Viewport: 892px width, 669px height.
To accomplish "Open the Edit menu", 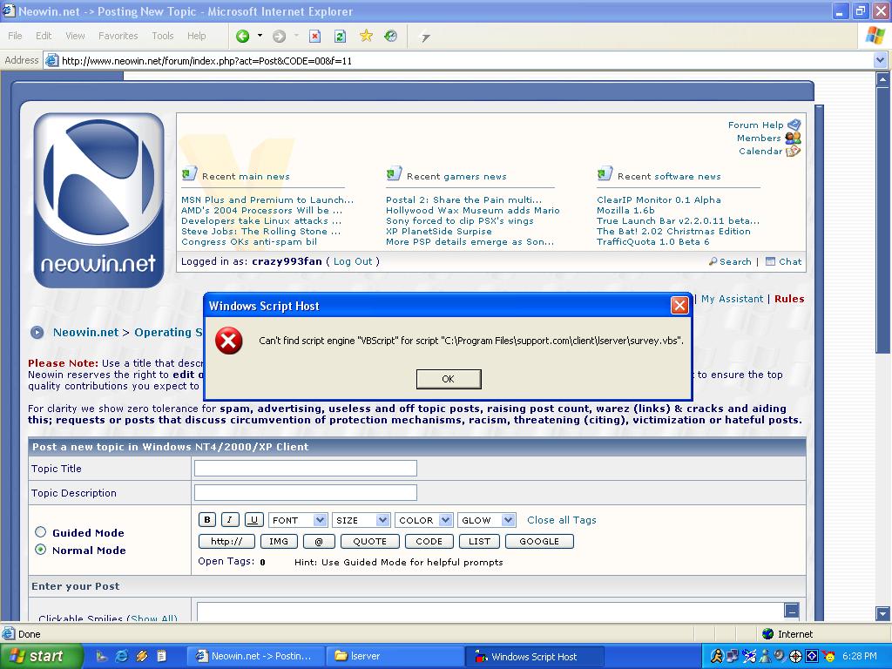I will coord(44,36).
